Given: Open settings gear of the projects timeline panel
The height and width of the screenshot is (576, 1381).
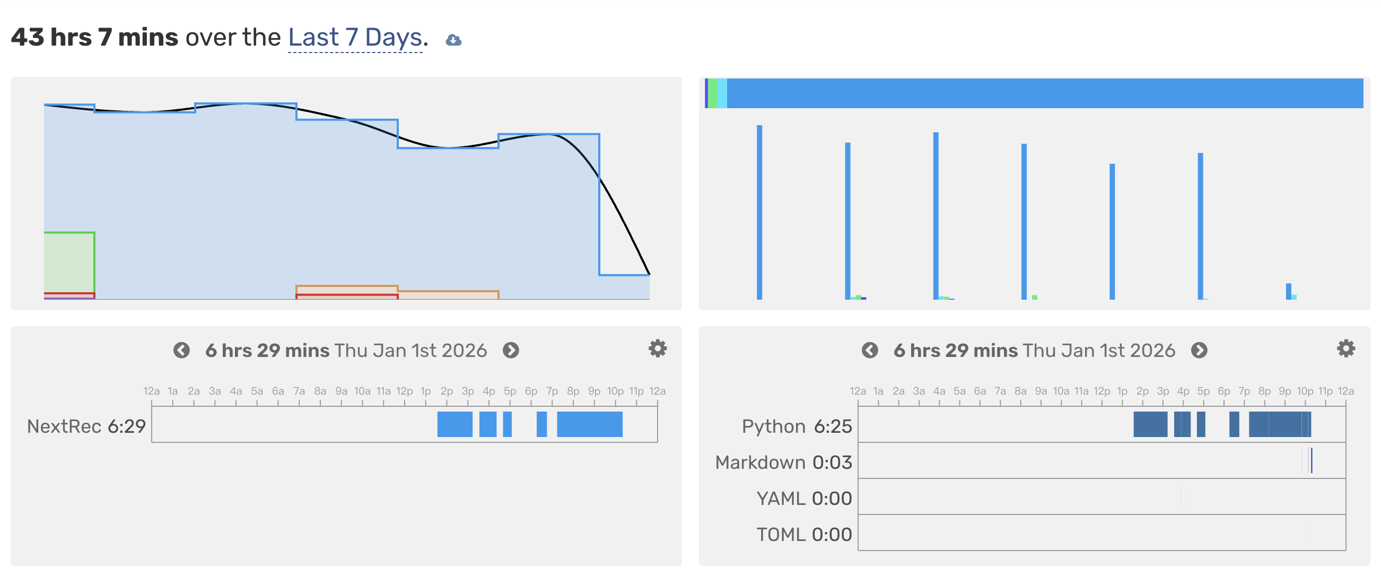Looking at the screenshot, I should pyautogui.click(x=657, y=348).
